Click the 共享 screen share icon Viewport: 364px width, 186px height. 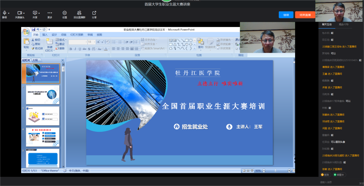click(x=35, y=13)
